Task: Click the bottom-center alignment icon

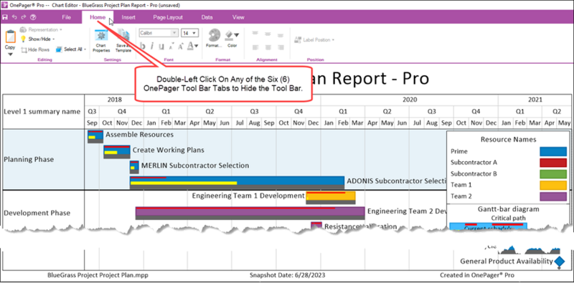Action: click(x=268, y=47)
